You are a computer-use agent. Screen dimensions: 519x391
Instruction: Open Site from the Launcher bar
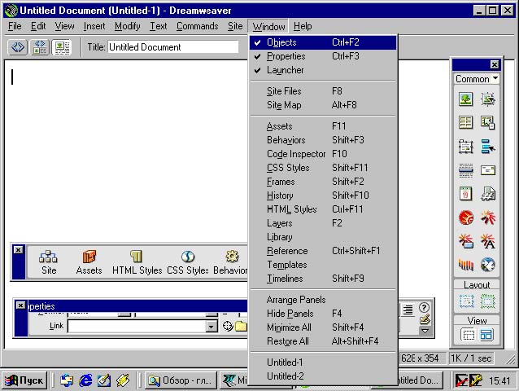coord(49,262)
